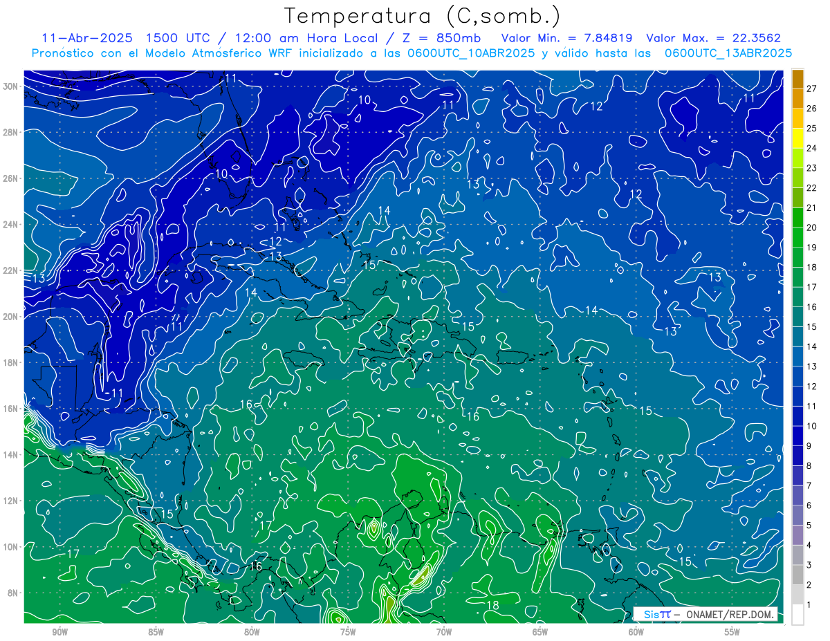Click "Pronóstico con el Modelo Atmósferico WRF" text
Image resolution: width=830 pixels, height=641 pixels.
[163, 53]
